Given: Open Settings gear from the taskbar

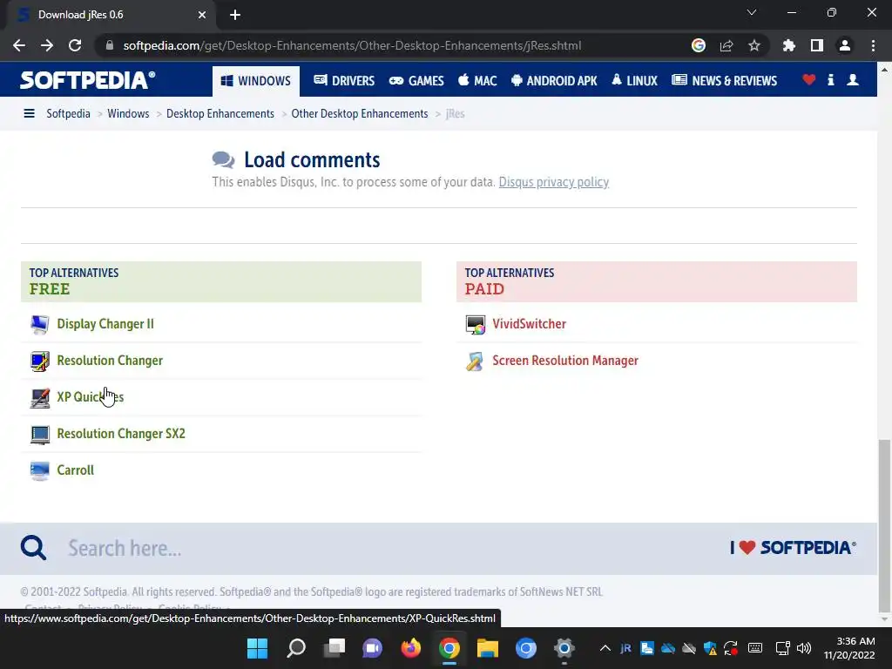Looking at the screenshot, I should (x=564, y=648).
